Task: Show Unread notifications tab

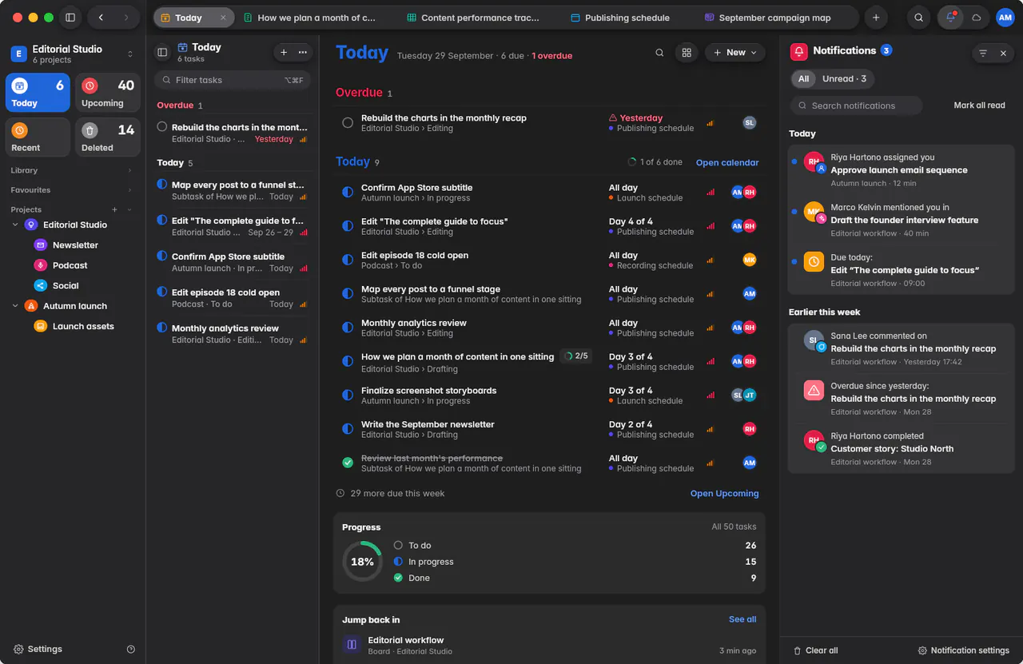Action: tap(844, 78)
